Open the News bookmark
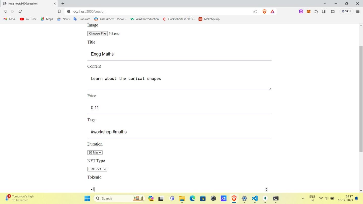363x204 pixels. 63,19
